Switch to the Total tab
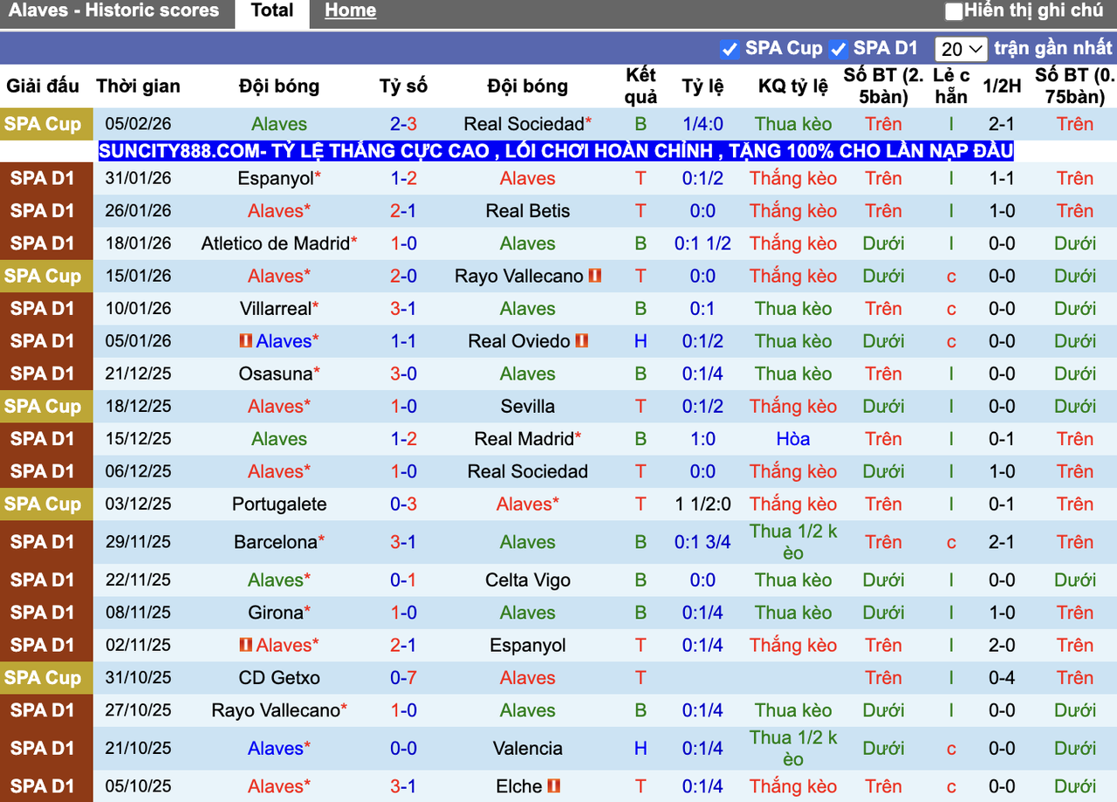This screenshot has width=1117, height=802. pos(272,10)
